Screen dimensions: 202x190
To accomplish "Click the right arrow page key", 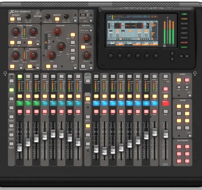I will (x=187, y=56).
